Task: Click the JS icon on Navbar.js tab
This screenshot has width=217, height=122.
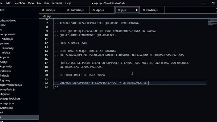Action: coord(144,10)
